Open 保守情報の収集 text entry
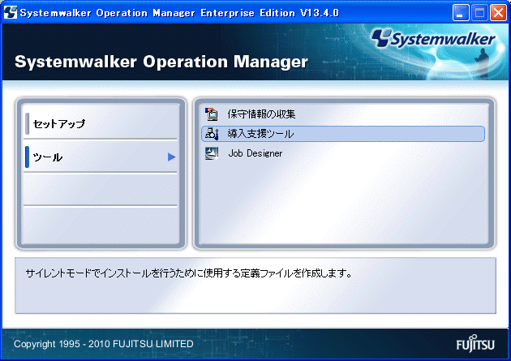Viewport: 511px width, 361px height. [261, 114]
